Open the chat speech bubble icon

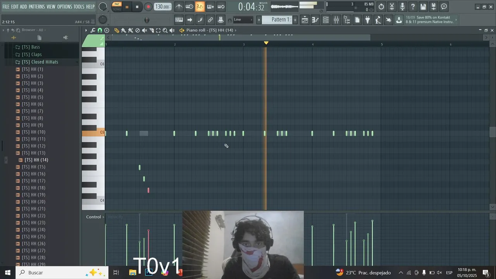tap(444, 7)
